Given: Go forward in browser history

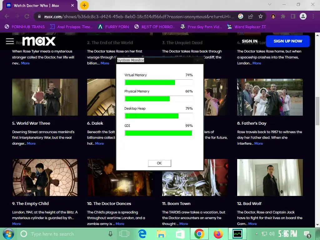Looking at the screenshot, I should pos(17,16).
